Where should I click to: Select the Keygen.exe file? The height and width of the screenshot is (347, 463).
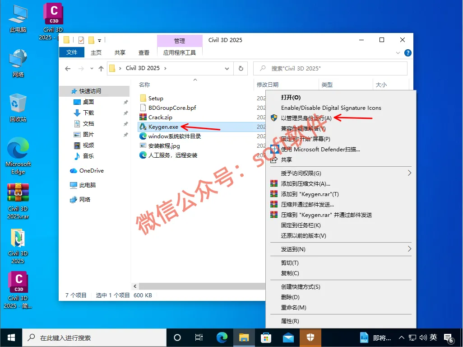(x=159, y=127)
